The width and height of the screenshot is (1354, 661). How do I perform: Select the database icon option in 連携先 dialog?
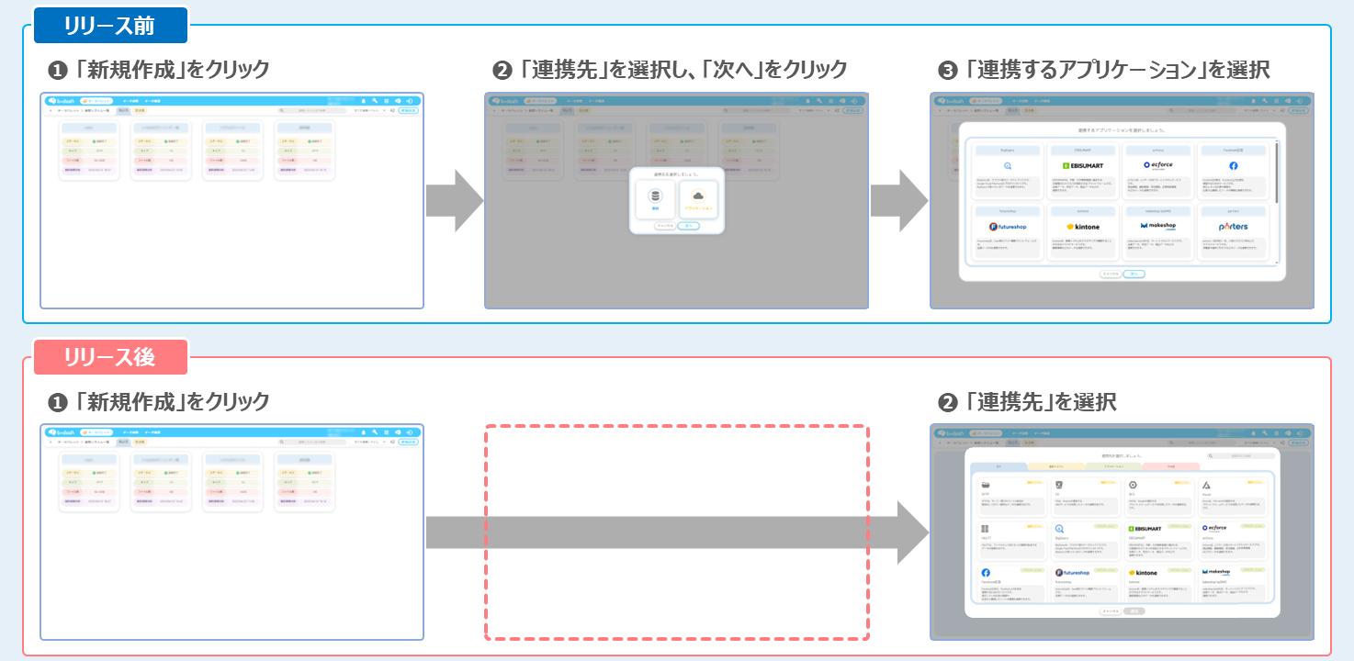point(655,199)
